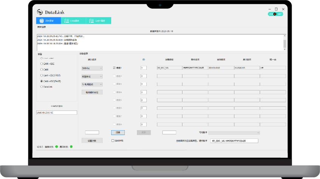
Task: Select the CAN->ESC(FAST) radio button
Action: click(x=42, y=81)
